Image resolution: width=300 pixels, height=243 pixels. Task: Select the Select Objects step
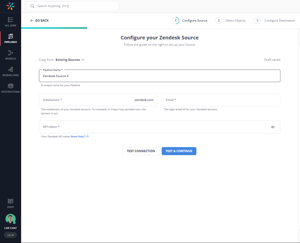click(x=230, y=21)
